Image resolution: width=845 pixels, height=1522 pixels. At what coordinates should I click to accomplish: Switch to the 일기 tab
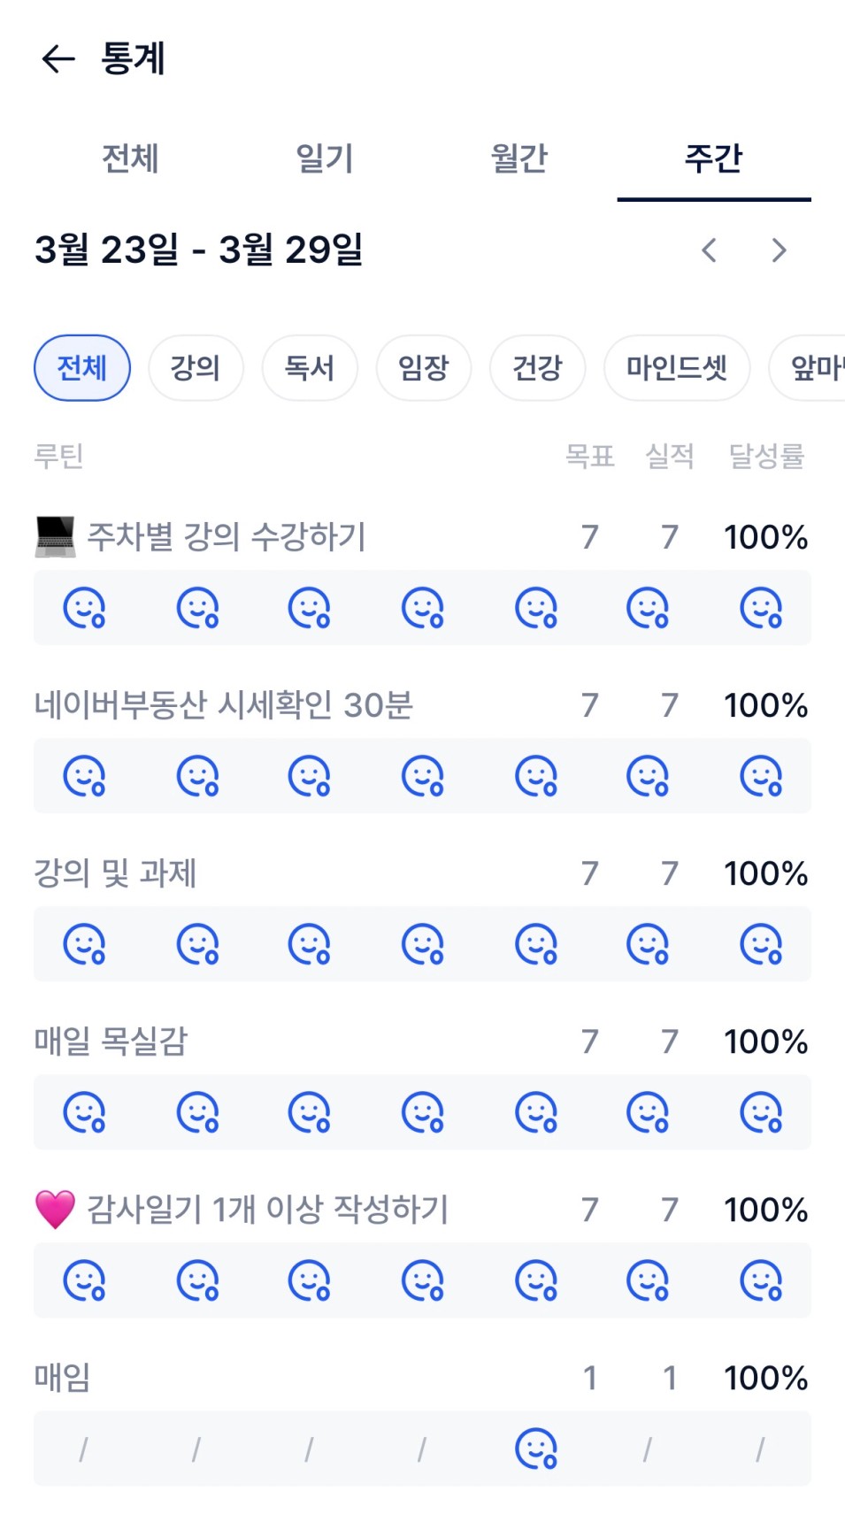[325, 159]
